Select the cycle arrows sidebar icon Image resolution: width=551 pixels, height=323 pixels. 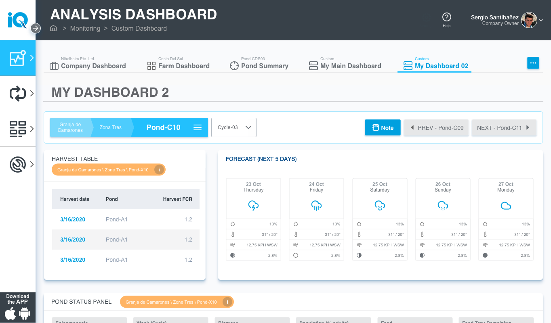(x=17, y=94)
